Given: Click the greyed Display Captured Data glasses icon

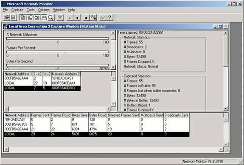Looking at the screenshot, I should tap(103, 17).
